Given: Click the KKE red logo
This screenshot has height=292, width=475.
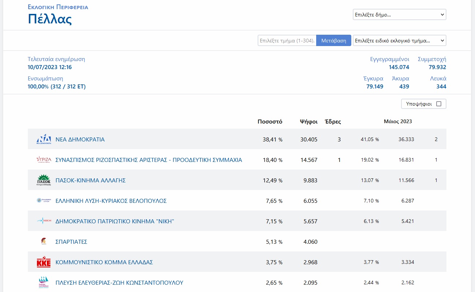Looking at the screenshot, I should [x=44, y=262].
